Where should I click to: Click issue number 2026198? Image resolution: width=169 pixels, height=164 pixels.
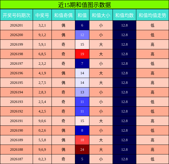[x=16, y=54]
